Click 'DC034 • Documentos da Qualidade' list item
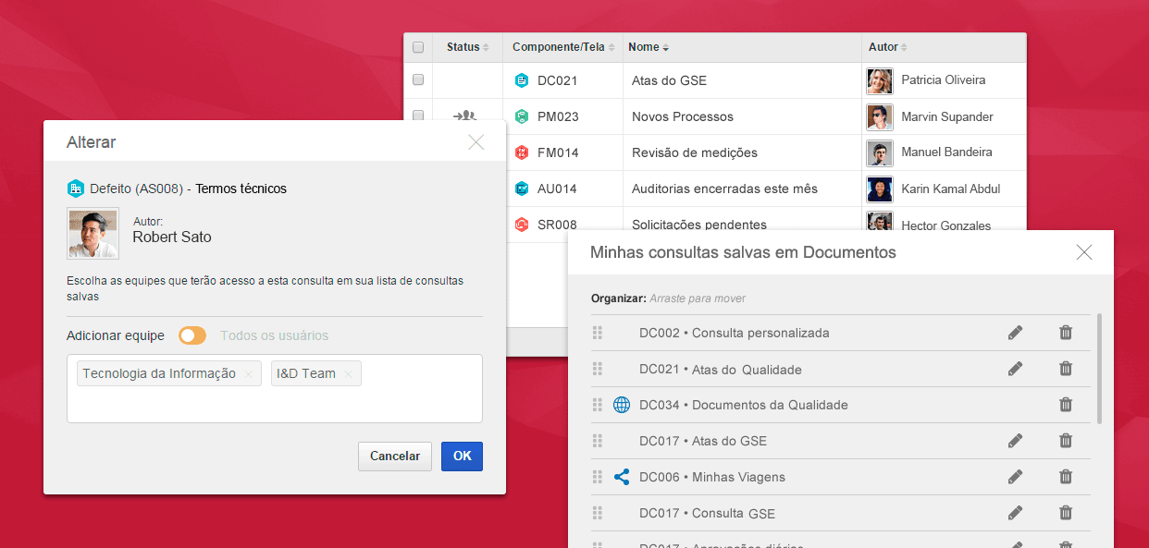 pyautogui.click(x=744, y=405)
